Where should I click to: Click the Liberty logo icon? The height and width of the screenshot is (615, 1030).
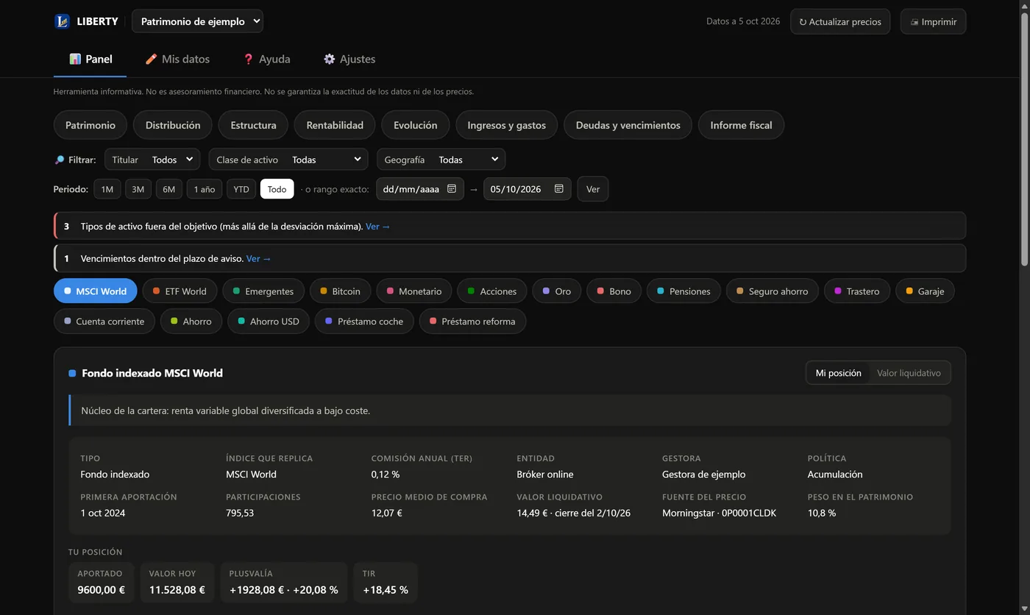point(62,21)
